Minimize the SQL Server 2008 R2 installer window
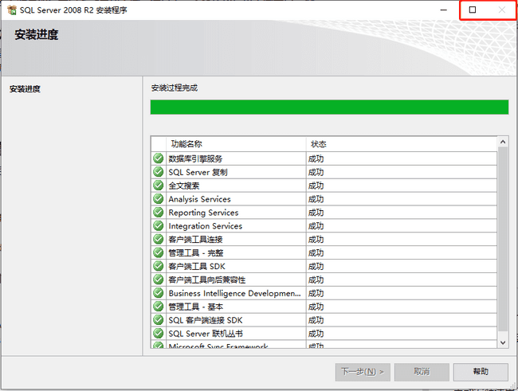Screen dimensions: 518x391 (x=444, y=10)
